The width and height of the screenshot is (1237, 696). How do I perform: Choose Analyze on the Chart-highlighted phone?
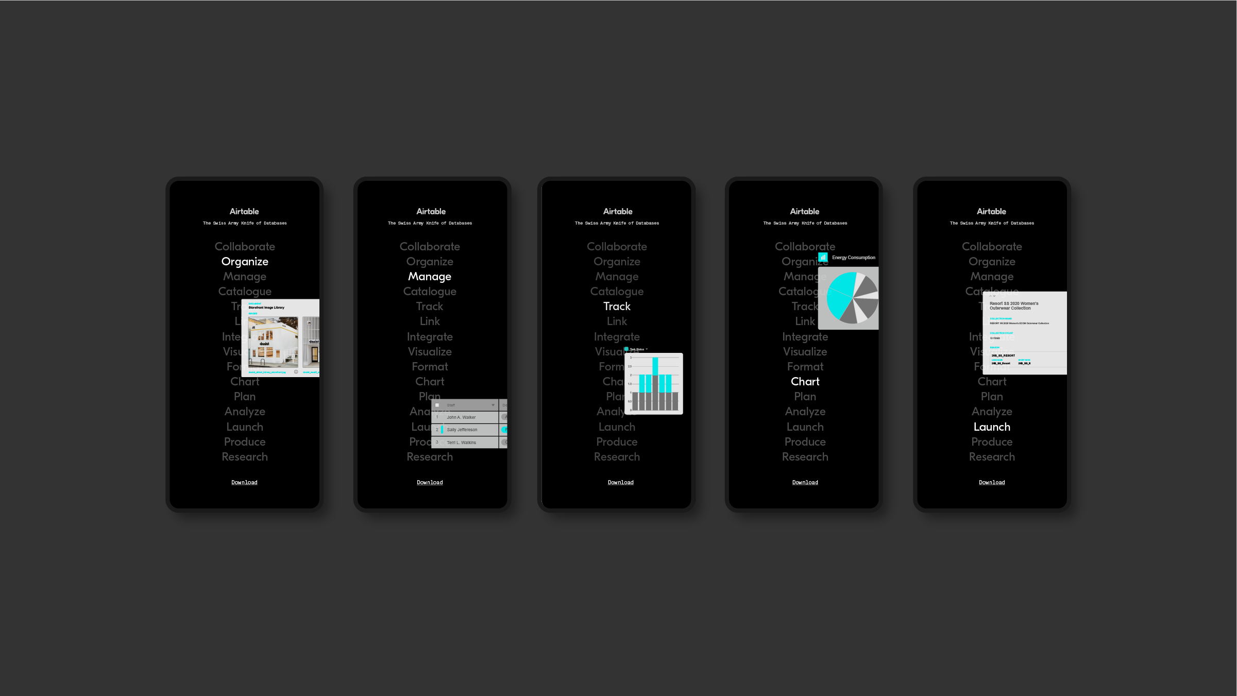[x=805, y=412]
